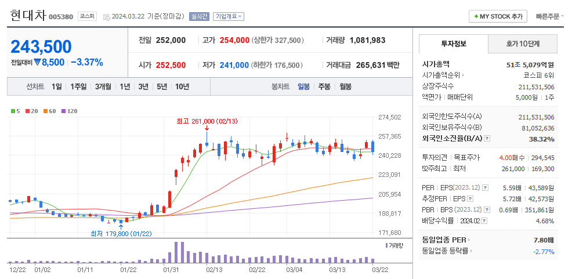Switch to the 투자정보 tab
Viewport: 572px width, 279px height.
coord(454,44)
